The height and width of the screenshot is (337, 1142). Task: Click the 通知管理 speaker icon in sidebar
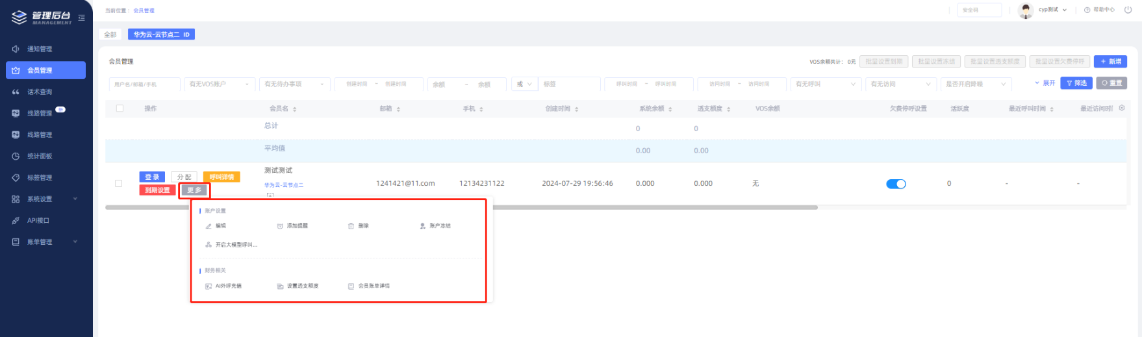(16, 49)
